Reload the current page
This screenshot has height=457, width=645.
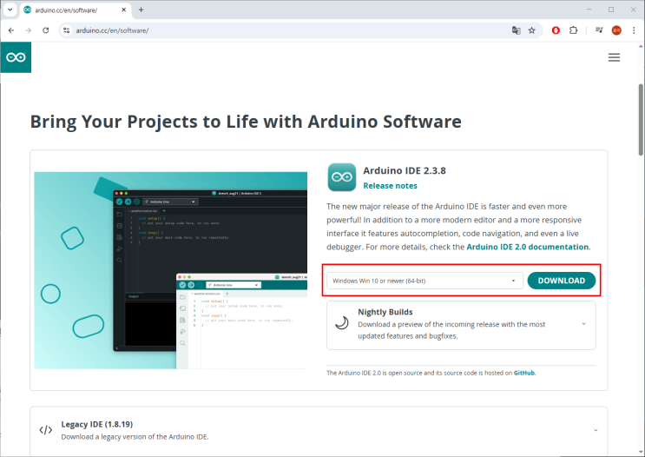tap(46, 30)
